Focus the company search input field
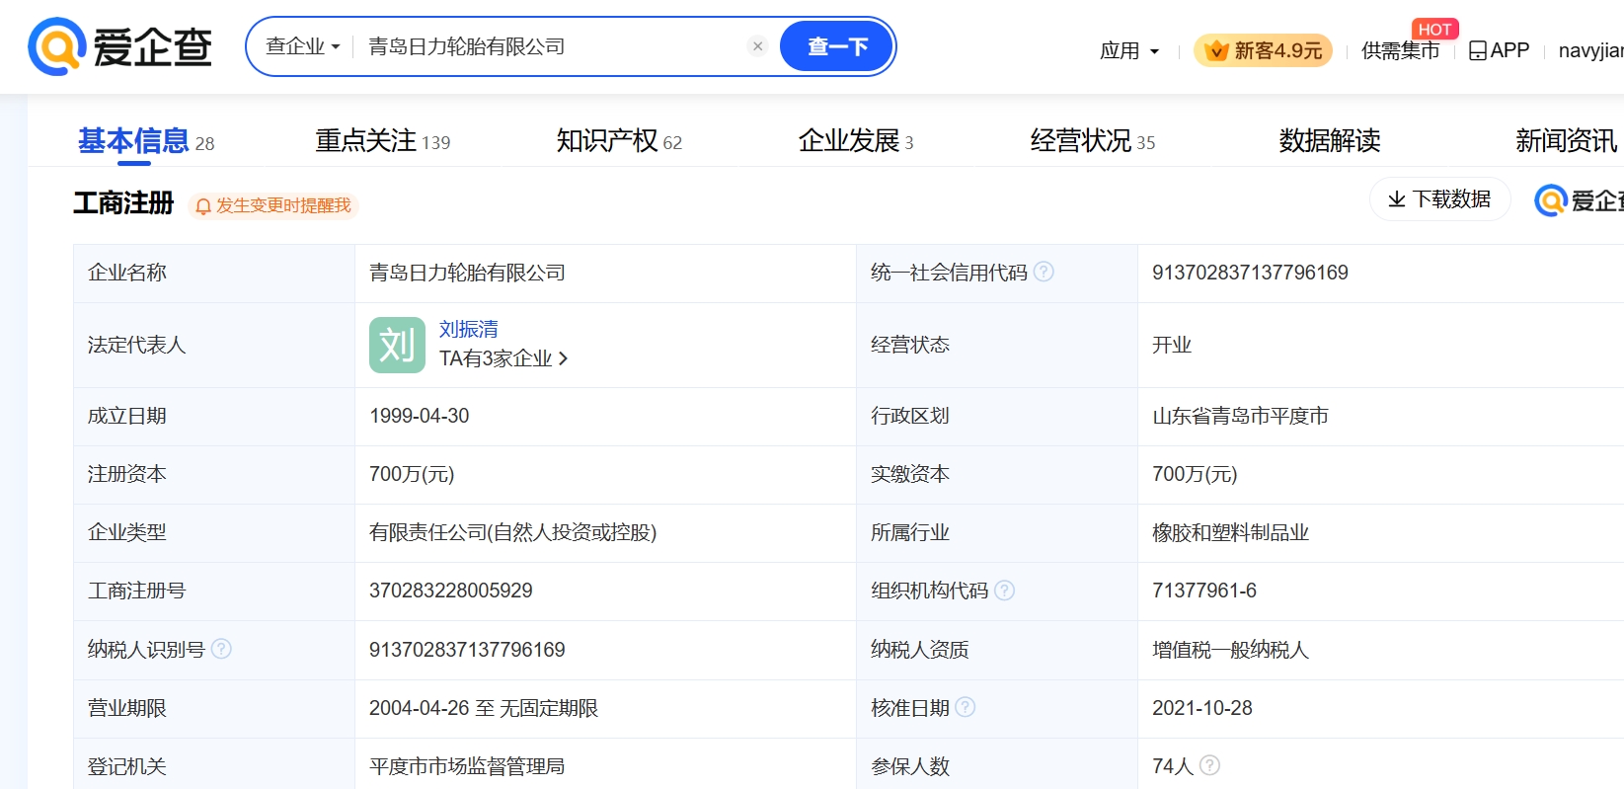 tap(551, 46)
